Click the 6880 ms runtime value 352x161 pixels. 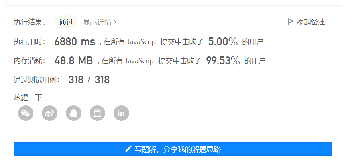click(75, 42)
